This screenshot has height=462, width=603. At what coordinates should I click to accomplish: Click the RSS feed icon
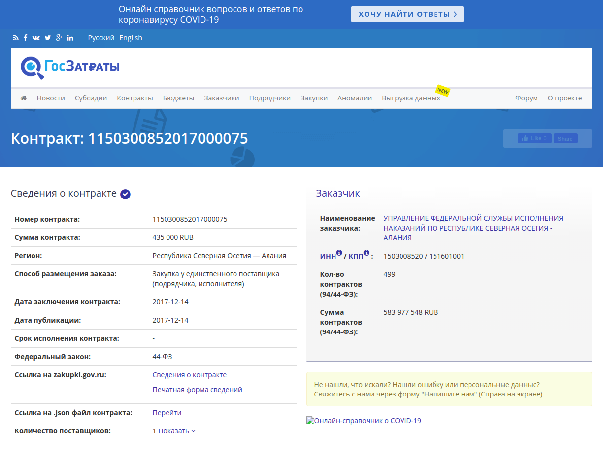(16, 38)
